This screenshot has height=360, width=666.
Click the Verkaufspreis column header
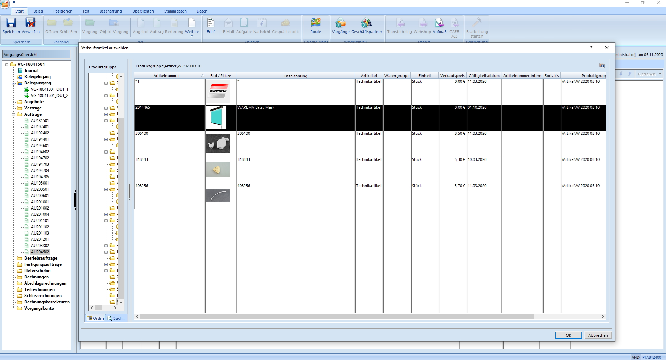[x=453, y=76]
